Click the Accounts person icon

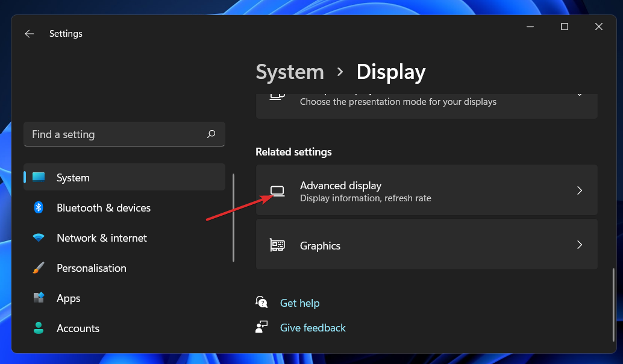click(39, 328)
